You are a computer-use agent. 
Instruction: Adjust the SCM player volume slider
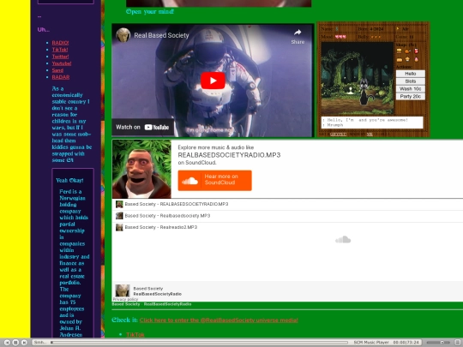click(438, 342)
